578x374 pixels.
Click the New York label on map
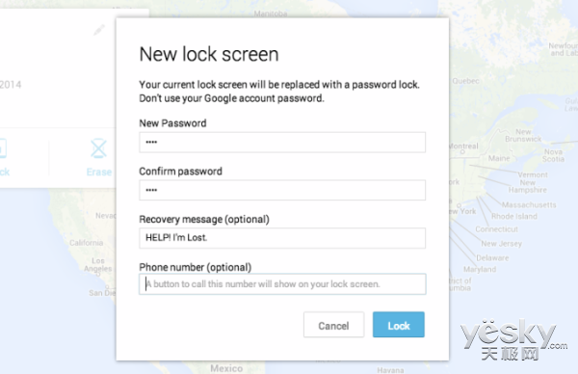[461, 211]
